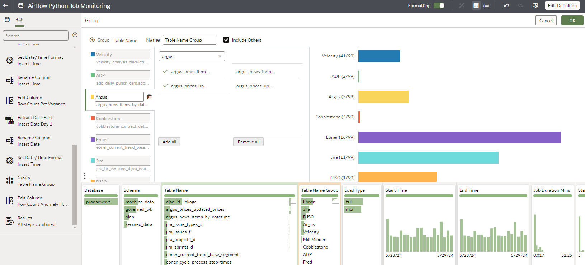Switch to the preparation steps tab icon
This screenshot has width=585, height=265.
(x=19, y=19)
